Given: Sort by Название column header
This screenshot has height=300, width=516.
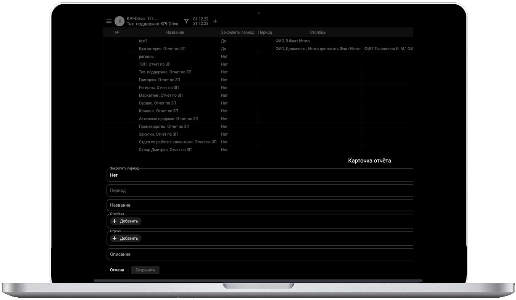Looking at the screenshot, I should click(x=175, y=32).
